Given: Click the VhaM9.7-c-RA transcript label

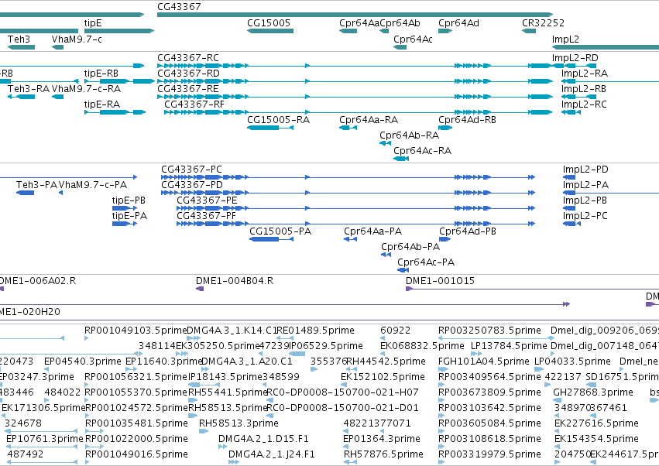Looking at the screenshot, I should coord(86,89).
